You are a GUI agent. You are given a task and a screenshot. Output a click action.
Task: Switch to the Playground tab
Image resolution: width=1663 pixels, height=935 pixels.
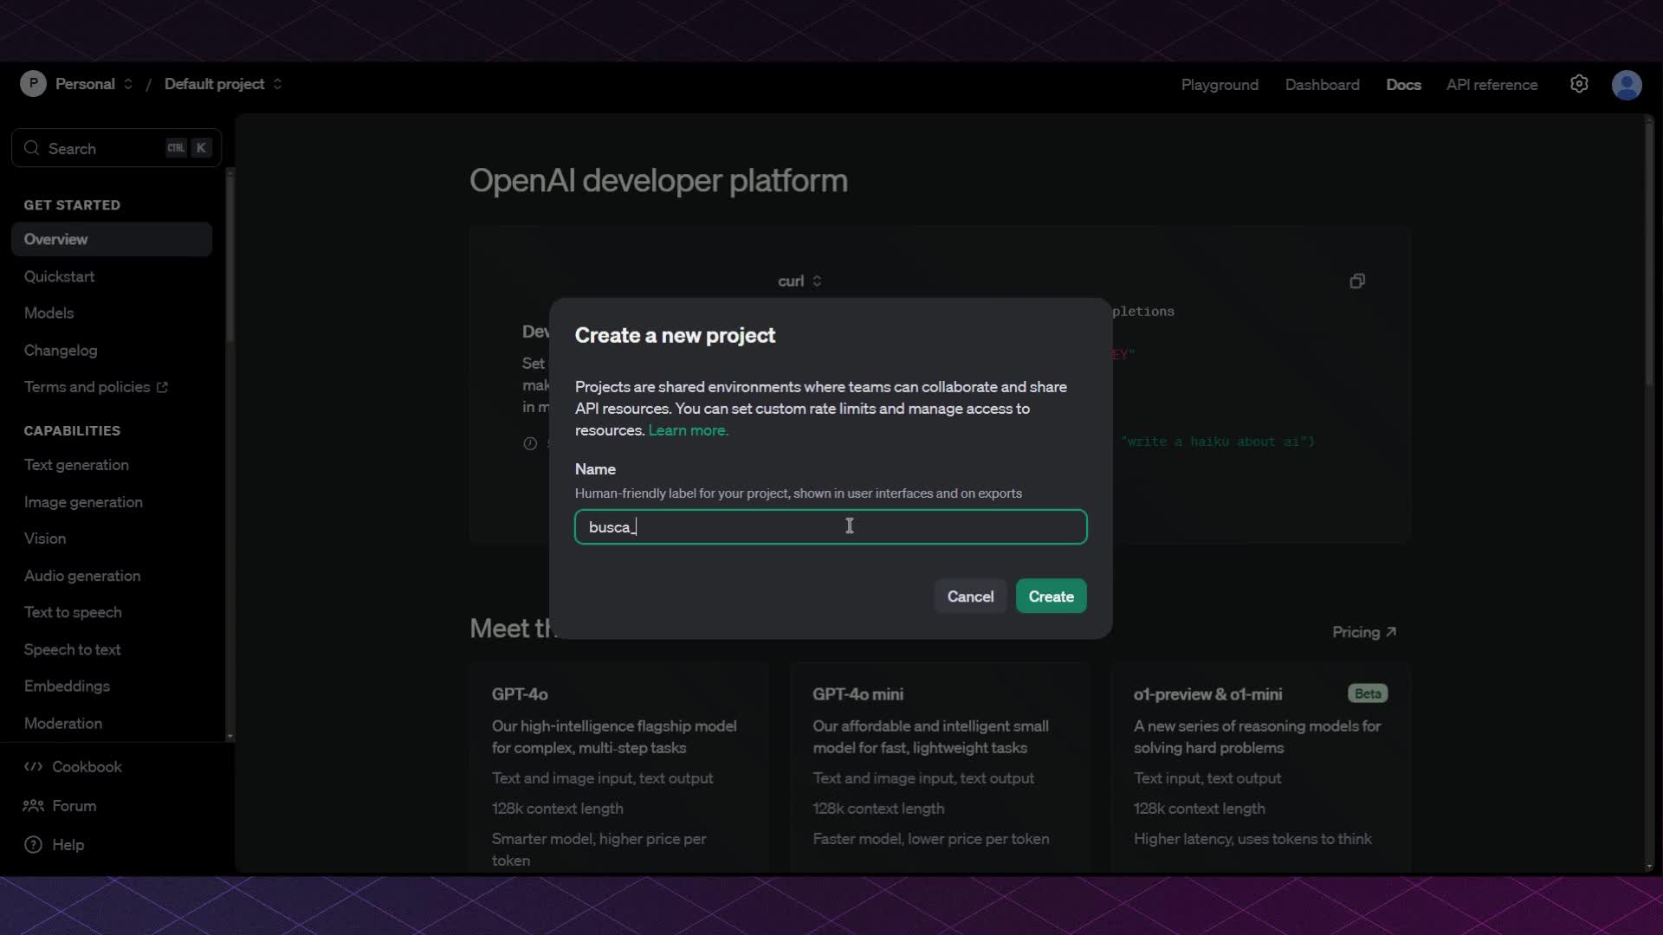coord(1220,84)
